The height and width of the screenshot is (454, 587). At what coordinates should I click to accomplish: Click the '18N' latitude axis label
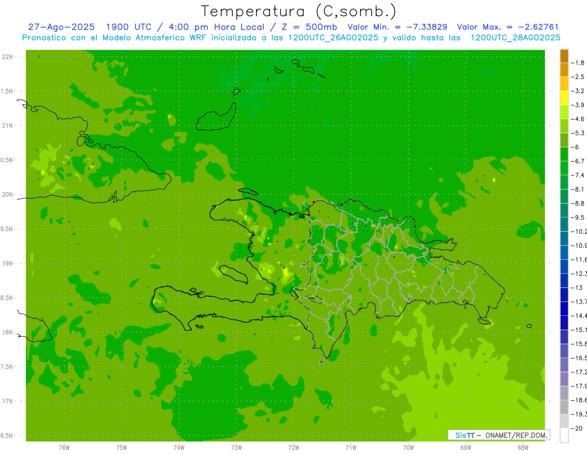click(x=7, y=333)
